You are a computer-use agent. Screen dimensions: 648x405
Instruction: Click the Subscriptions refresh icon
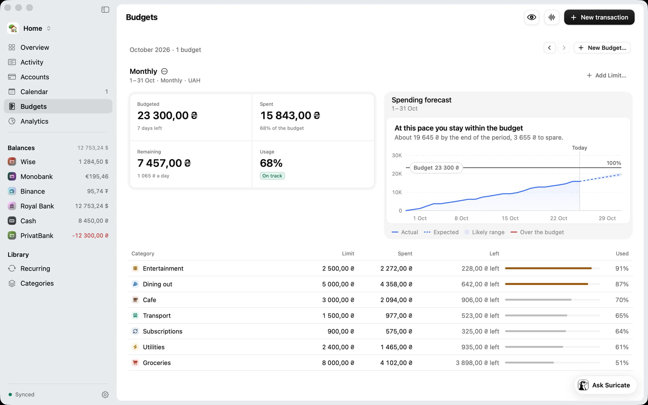(135, 331)
